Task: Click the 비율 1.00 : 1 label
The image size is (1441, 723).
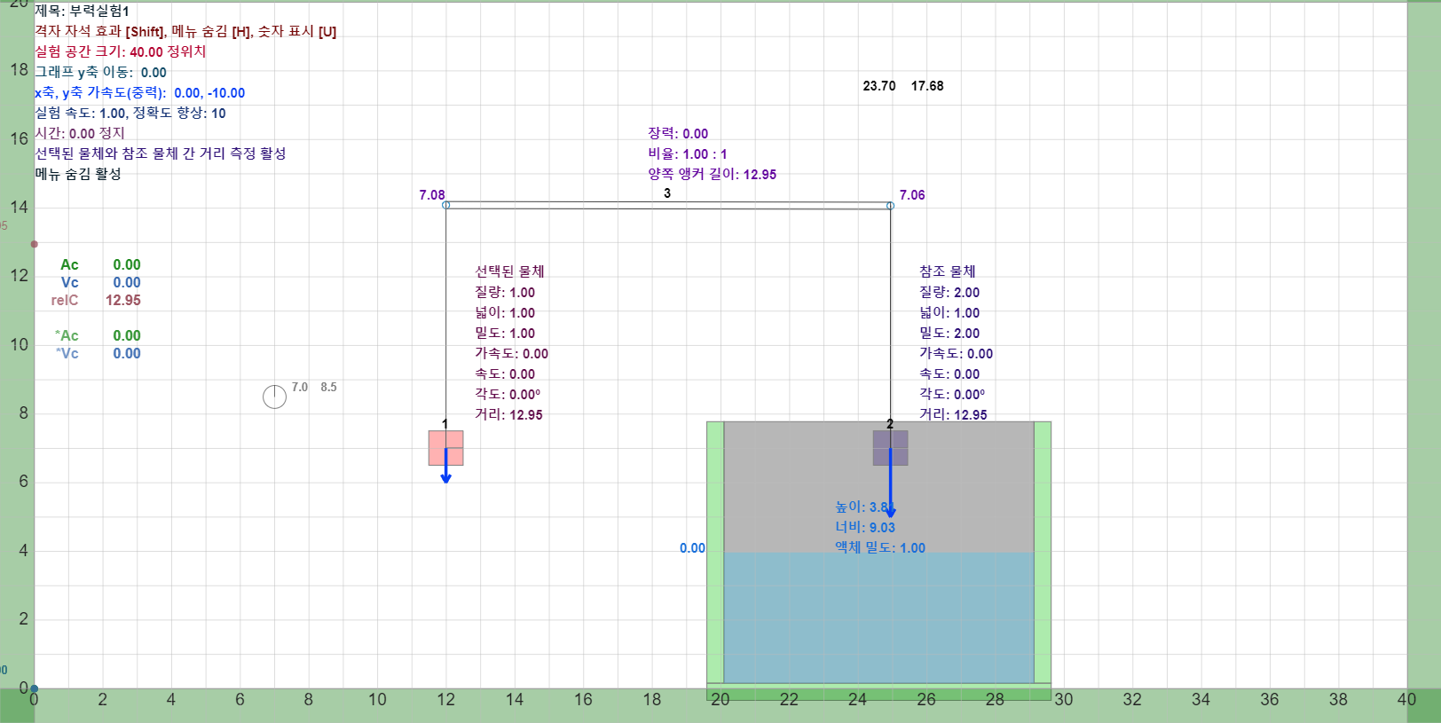Action: [x=687, y=153]
